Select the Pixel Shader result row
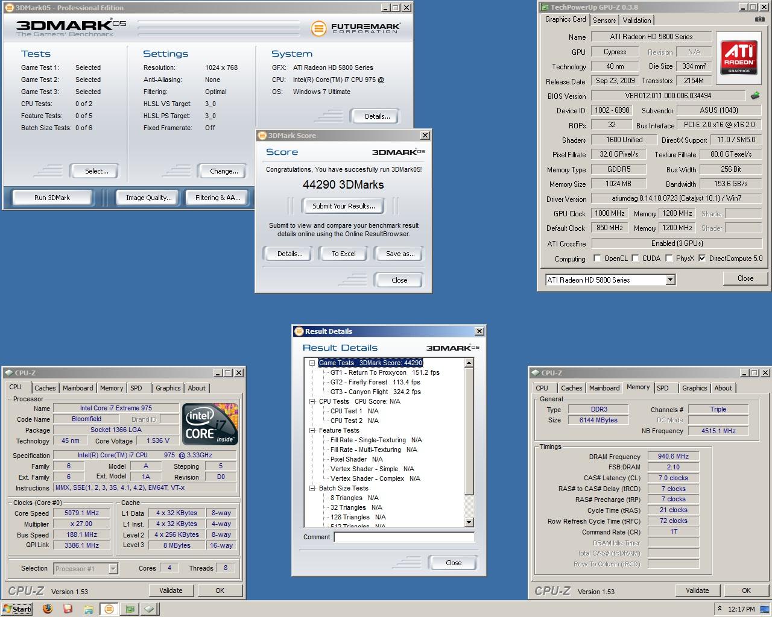Image resolution: width=772 pixels, height=617 pixels. 356,459
